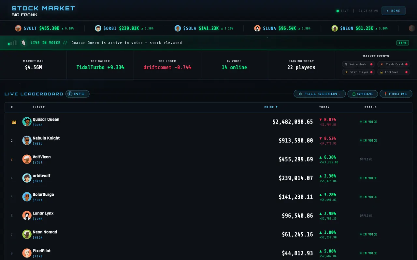Click Nebula Knight's avatar
The height and width of the screenshot is (260, 417).
[x=27, y=140]
